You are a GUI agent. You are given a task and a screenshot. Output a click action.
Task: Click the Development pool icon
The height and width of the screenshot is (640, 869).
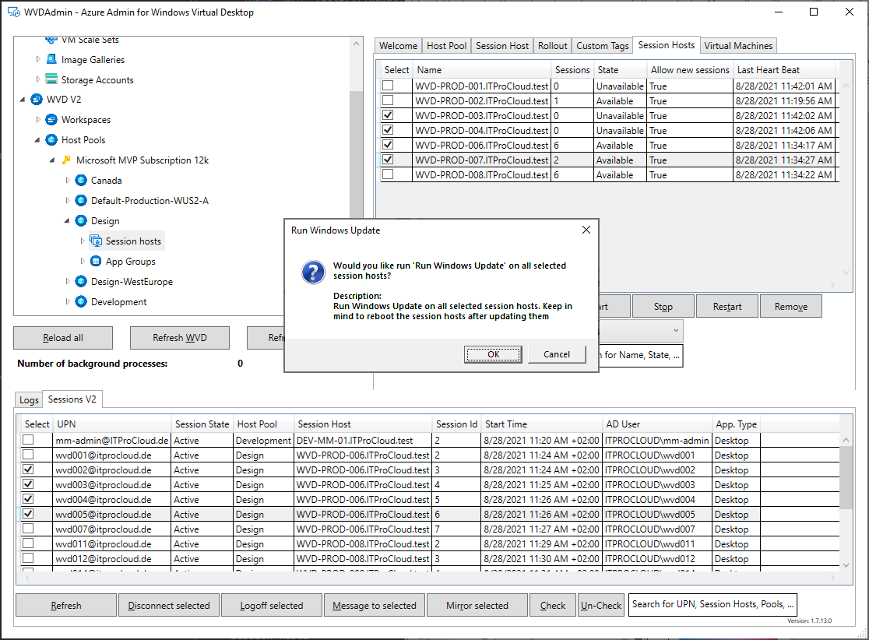coord(81,301)
